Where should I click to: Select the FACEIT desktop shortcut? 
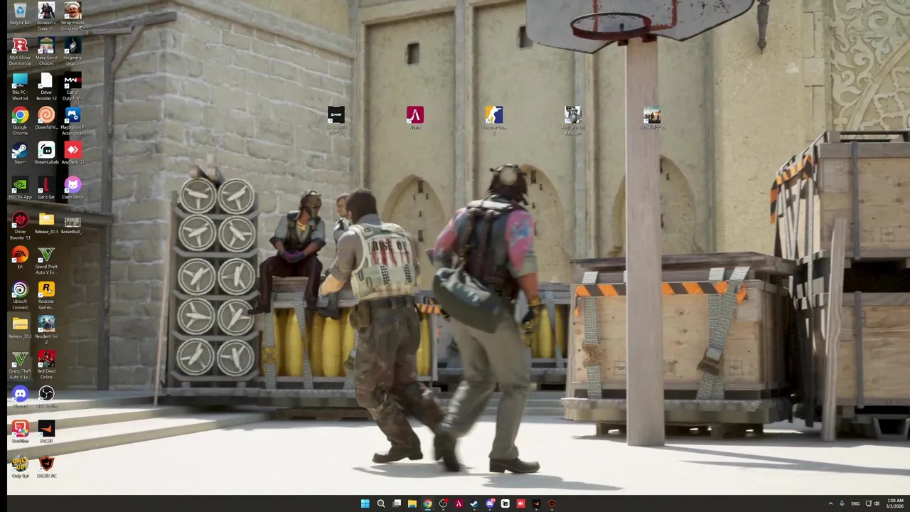pos(46,432)
